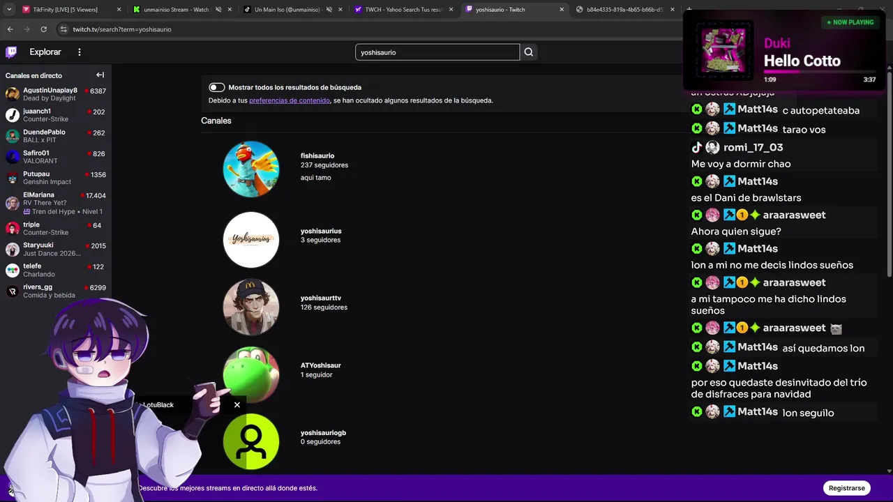This screenshot has width=893, height=502.
Task: Click triple's red avatar icon
Action: (12, 228)
